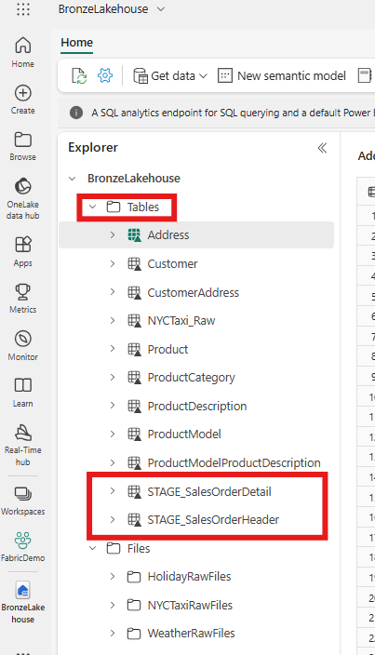
Task: Select the Files folder
Action: point(139,548)
